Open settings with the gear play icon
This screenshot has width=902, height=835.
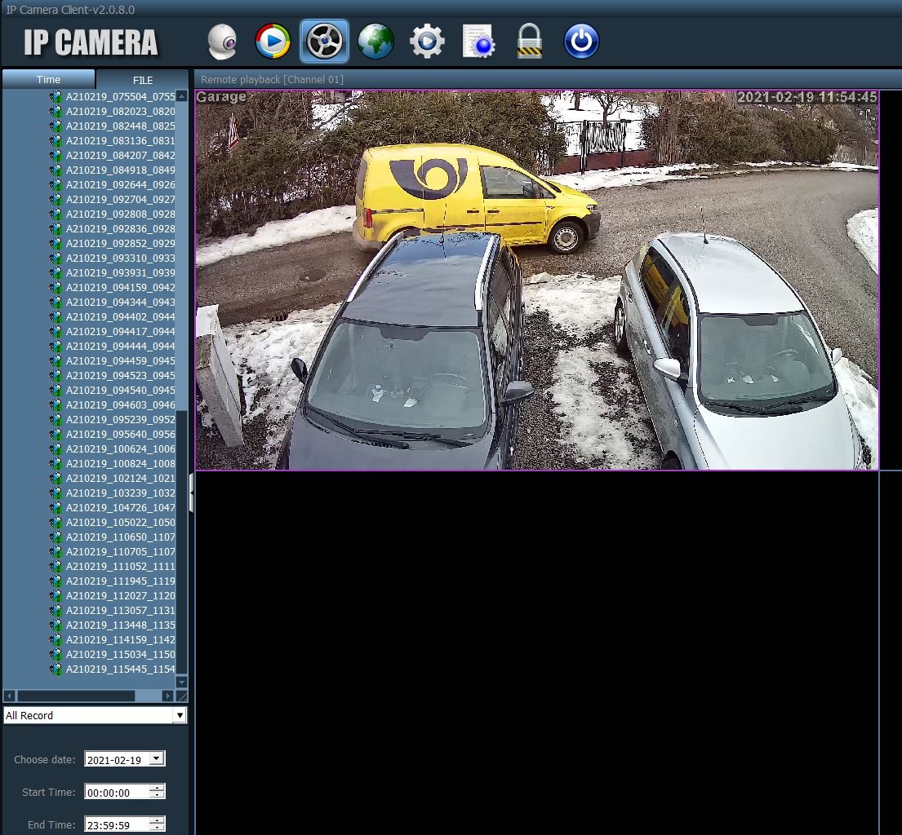tap(427, 42)
